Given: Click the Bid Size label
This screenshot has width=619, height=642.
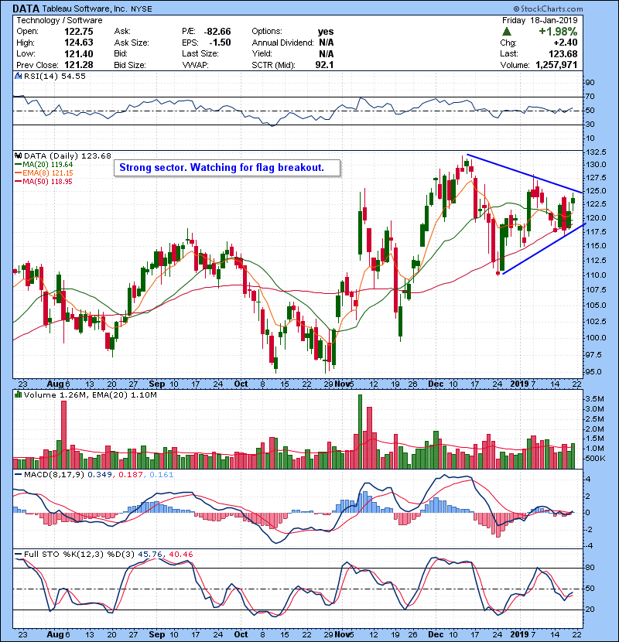Looking at the screenshot, I should (130, 65).
